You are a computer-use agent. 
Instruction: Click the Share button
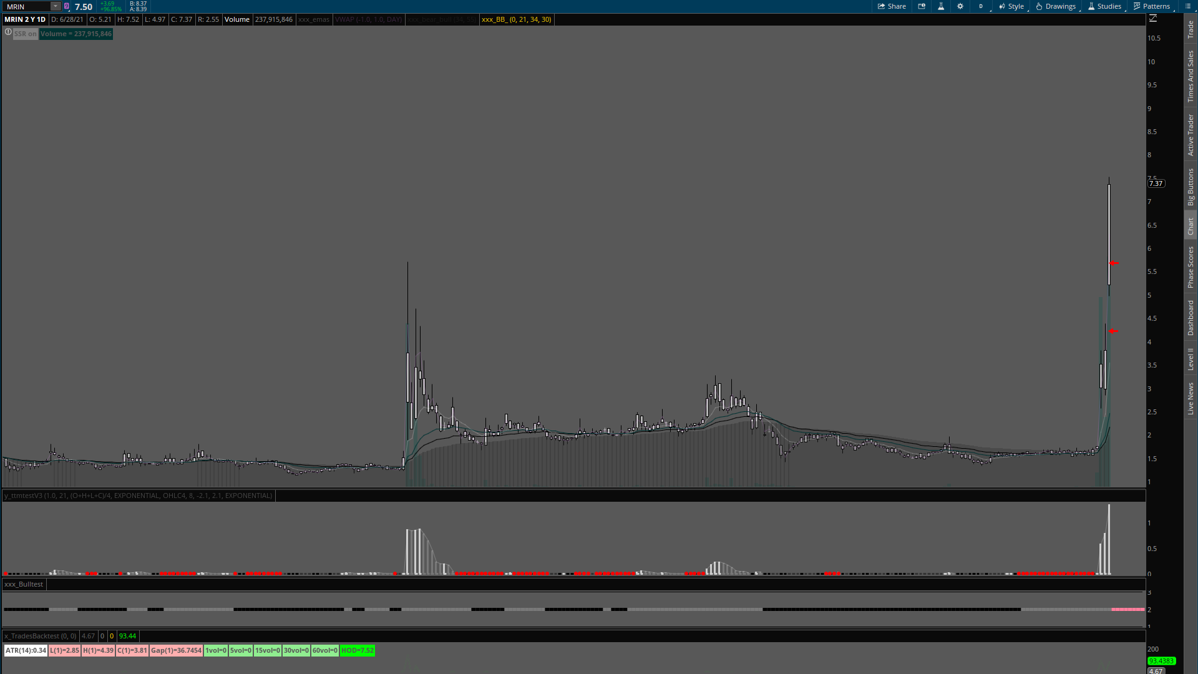(892, 6)
